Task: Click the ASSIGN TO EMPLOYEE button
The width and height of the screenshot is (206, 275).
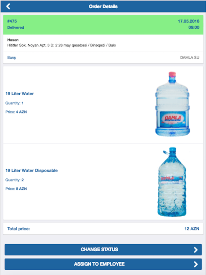Action: [103, 264]
